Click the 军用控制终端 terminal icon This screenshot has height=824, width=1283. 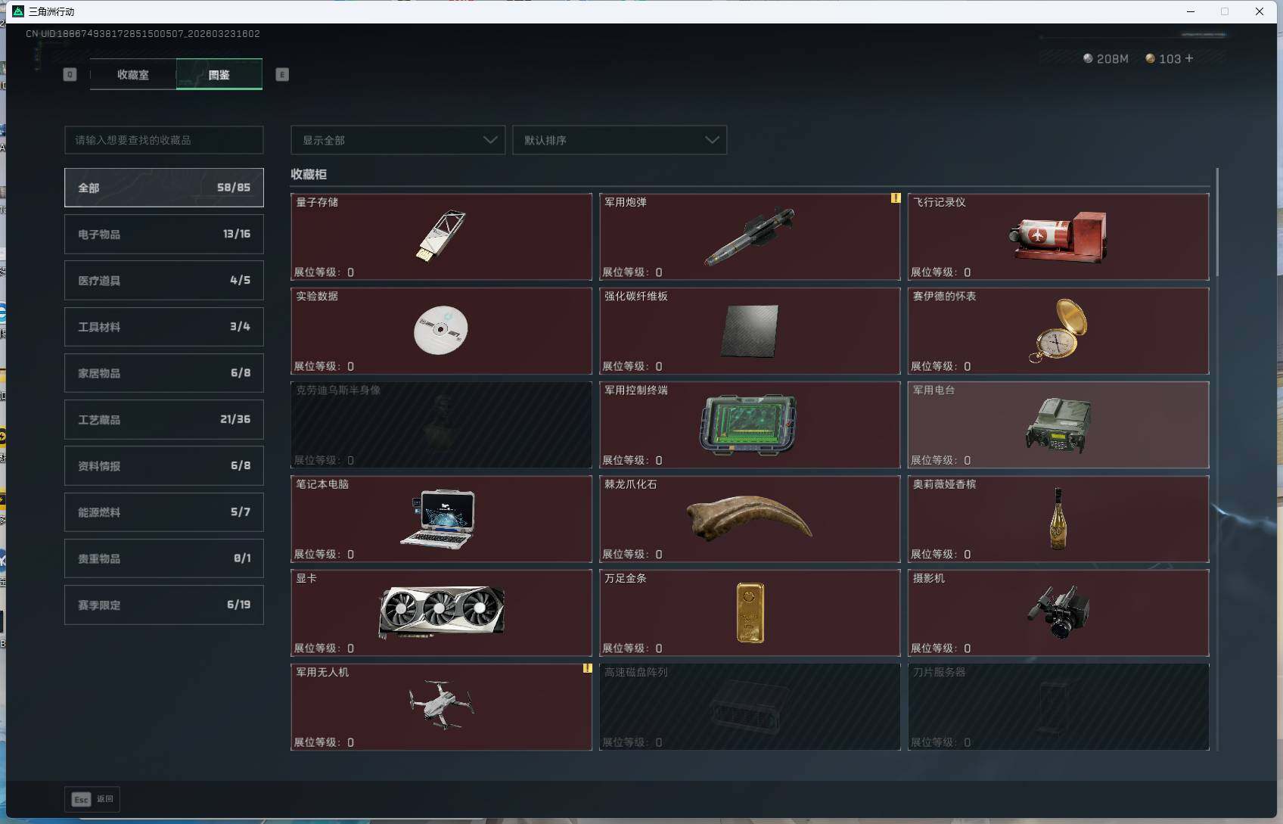click(x=749, y=424)
